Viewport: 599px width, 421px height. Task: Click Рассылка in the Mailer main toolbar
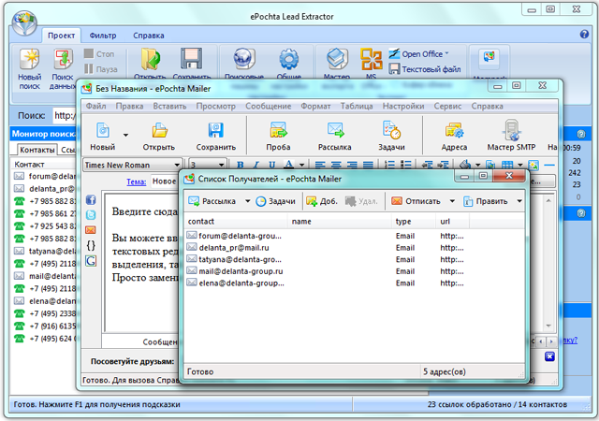click(x=335, y=136)
